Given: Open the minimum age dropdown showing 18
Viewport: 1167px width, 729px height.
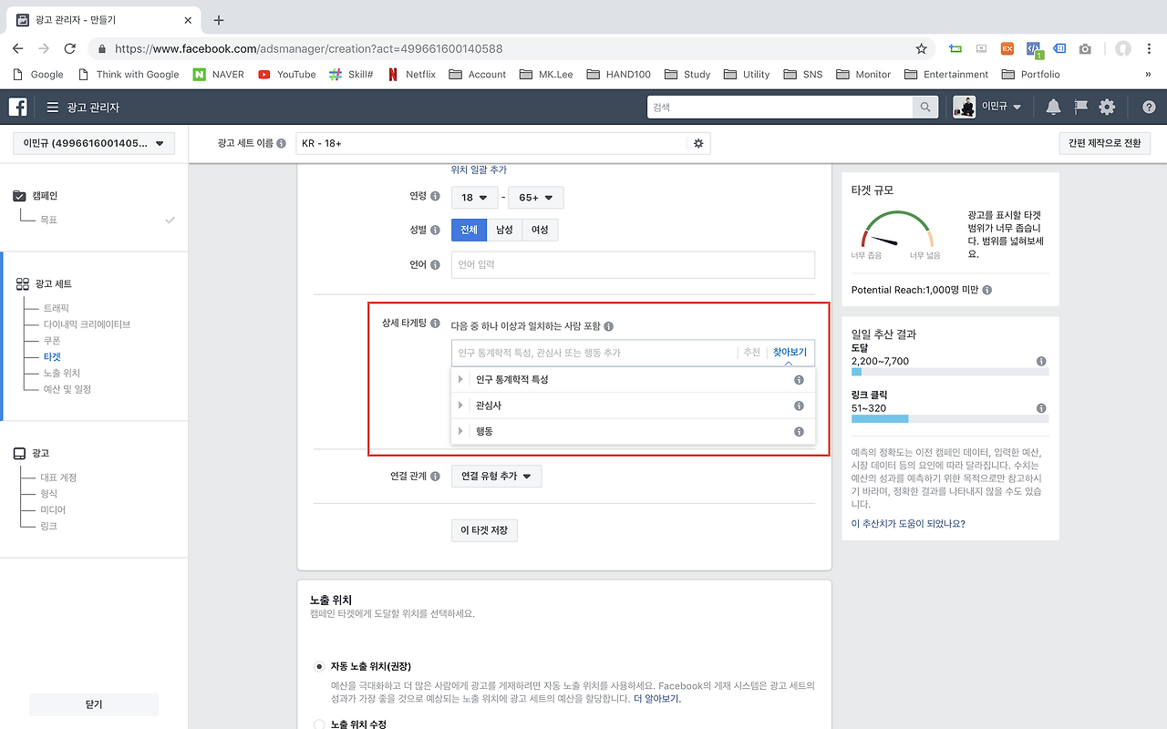Looking at the screenshot, I should pyautogui.click(x=474, y=197).
